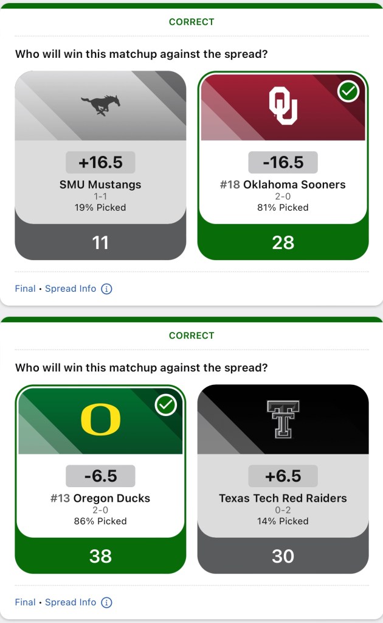Click SMU final score 11

pyautogui.click(x=100, y=242)
